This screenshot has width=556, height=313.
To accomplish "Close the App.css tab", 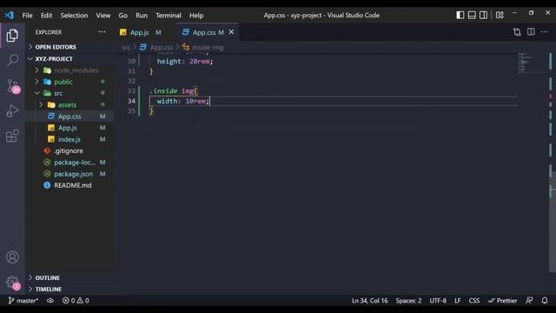I will 232,32.
